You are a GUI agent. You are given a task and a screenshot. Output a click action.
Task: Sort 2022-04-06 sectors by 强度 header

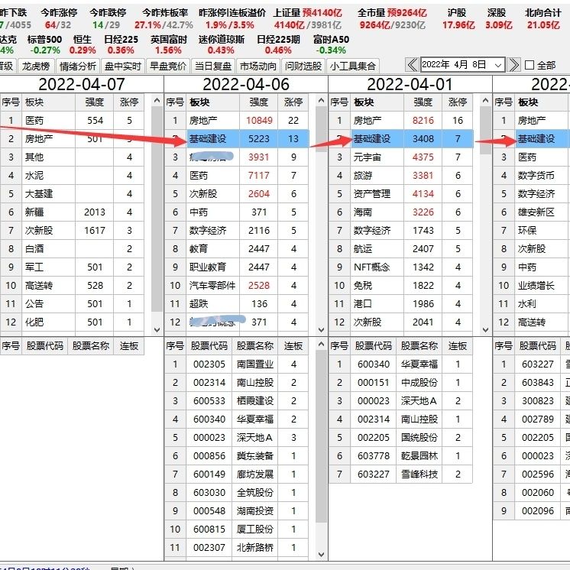pyautogui.click(x=258, y=102)
